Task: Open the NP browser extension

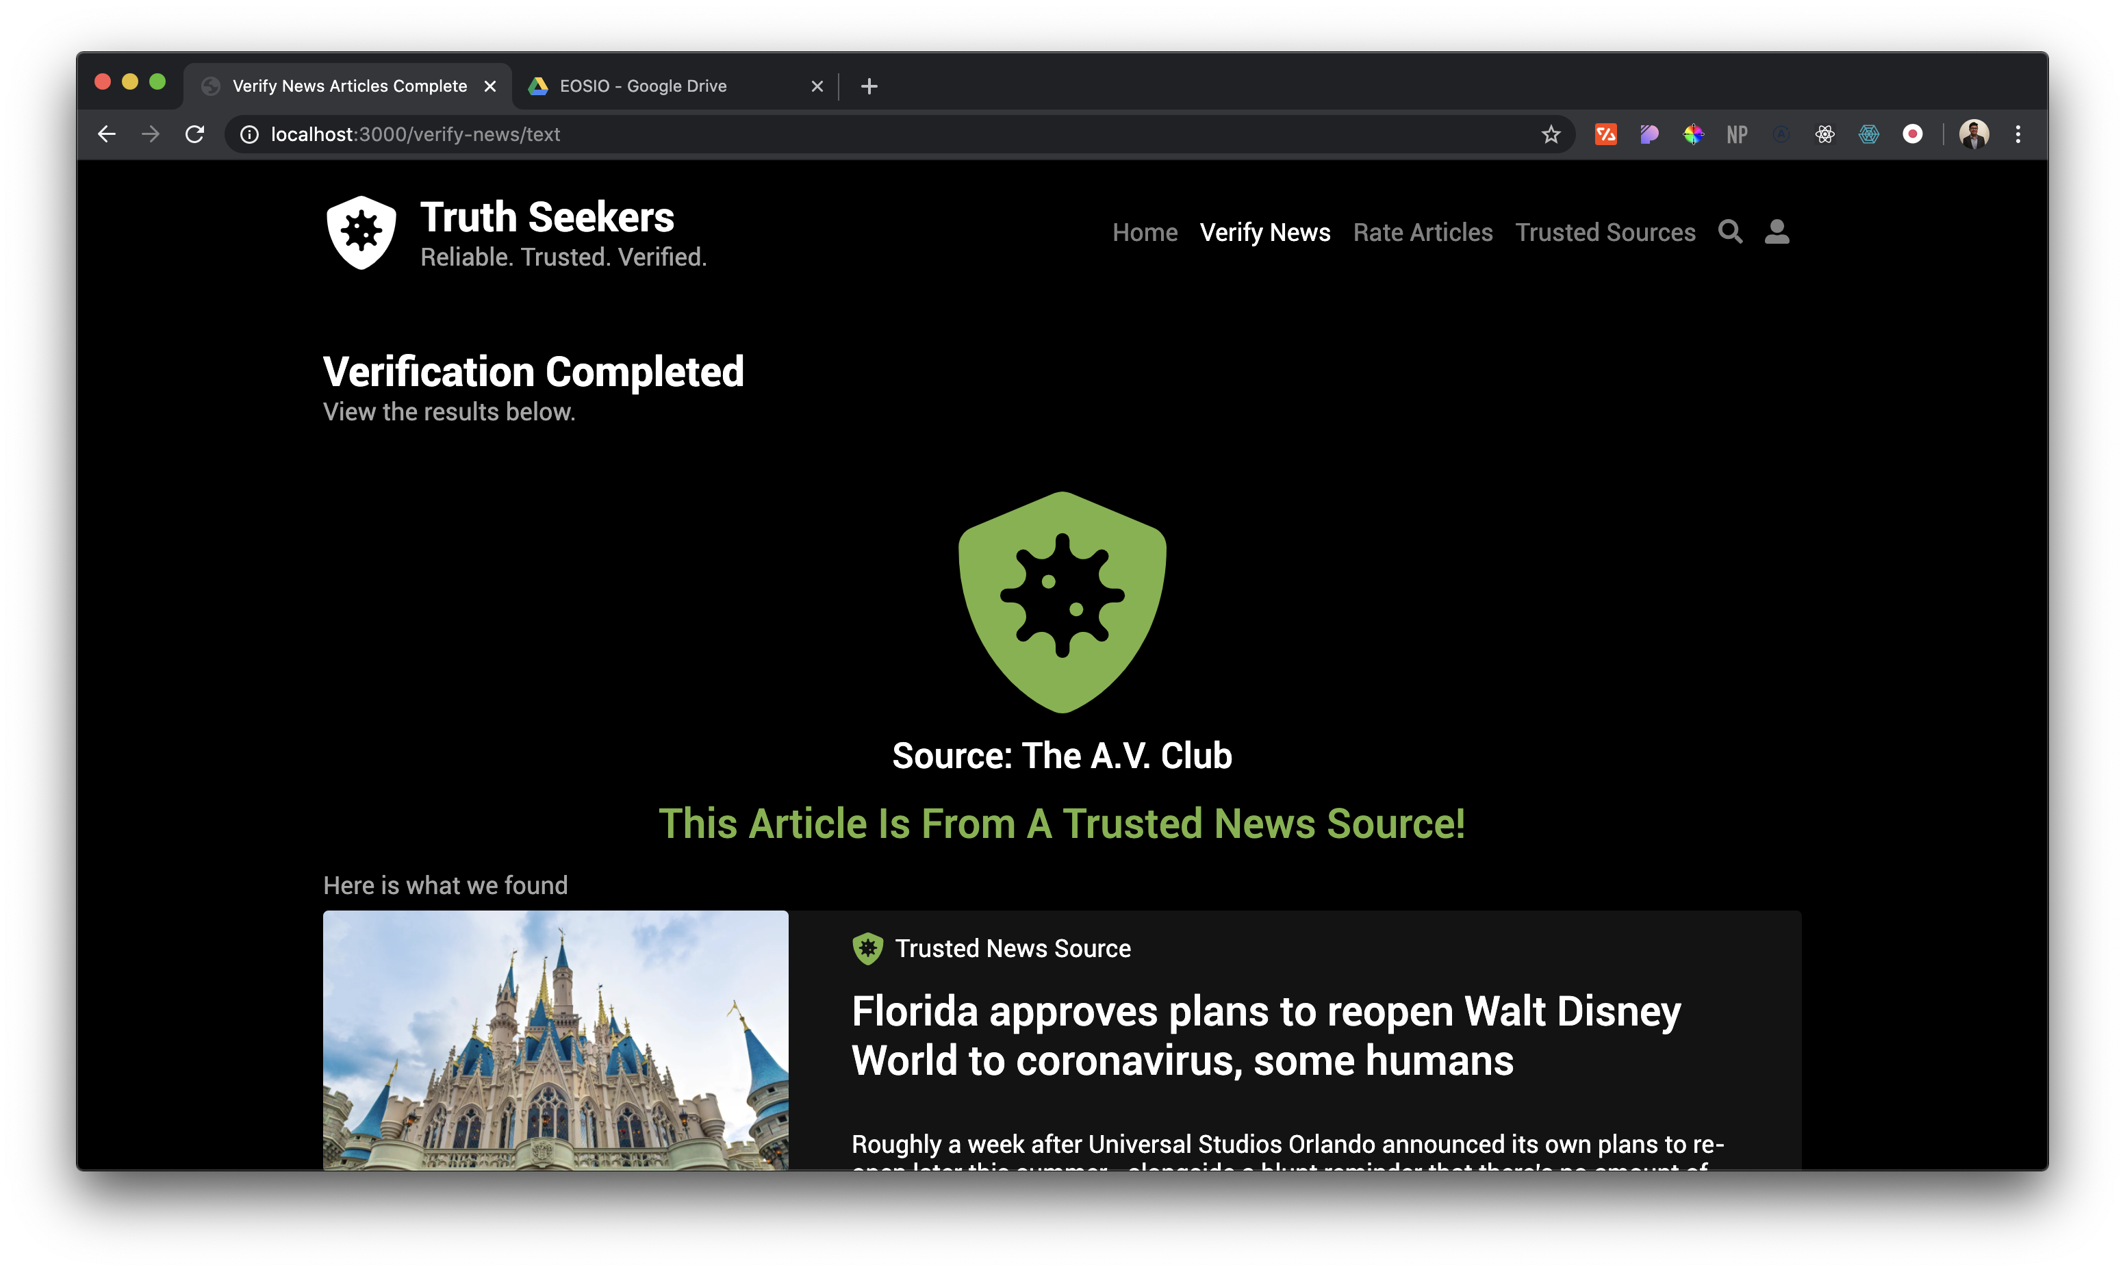Action: pyautogui.click(x=1737, y=135)
